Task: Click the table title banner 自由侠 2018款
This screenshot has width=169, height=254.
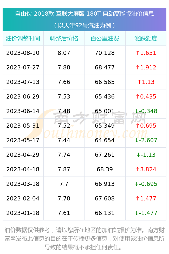Action: [84, 14]
